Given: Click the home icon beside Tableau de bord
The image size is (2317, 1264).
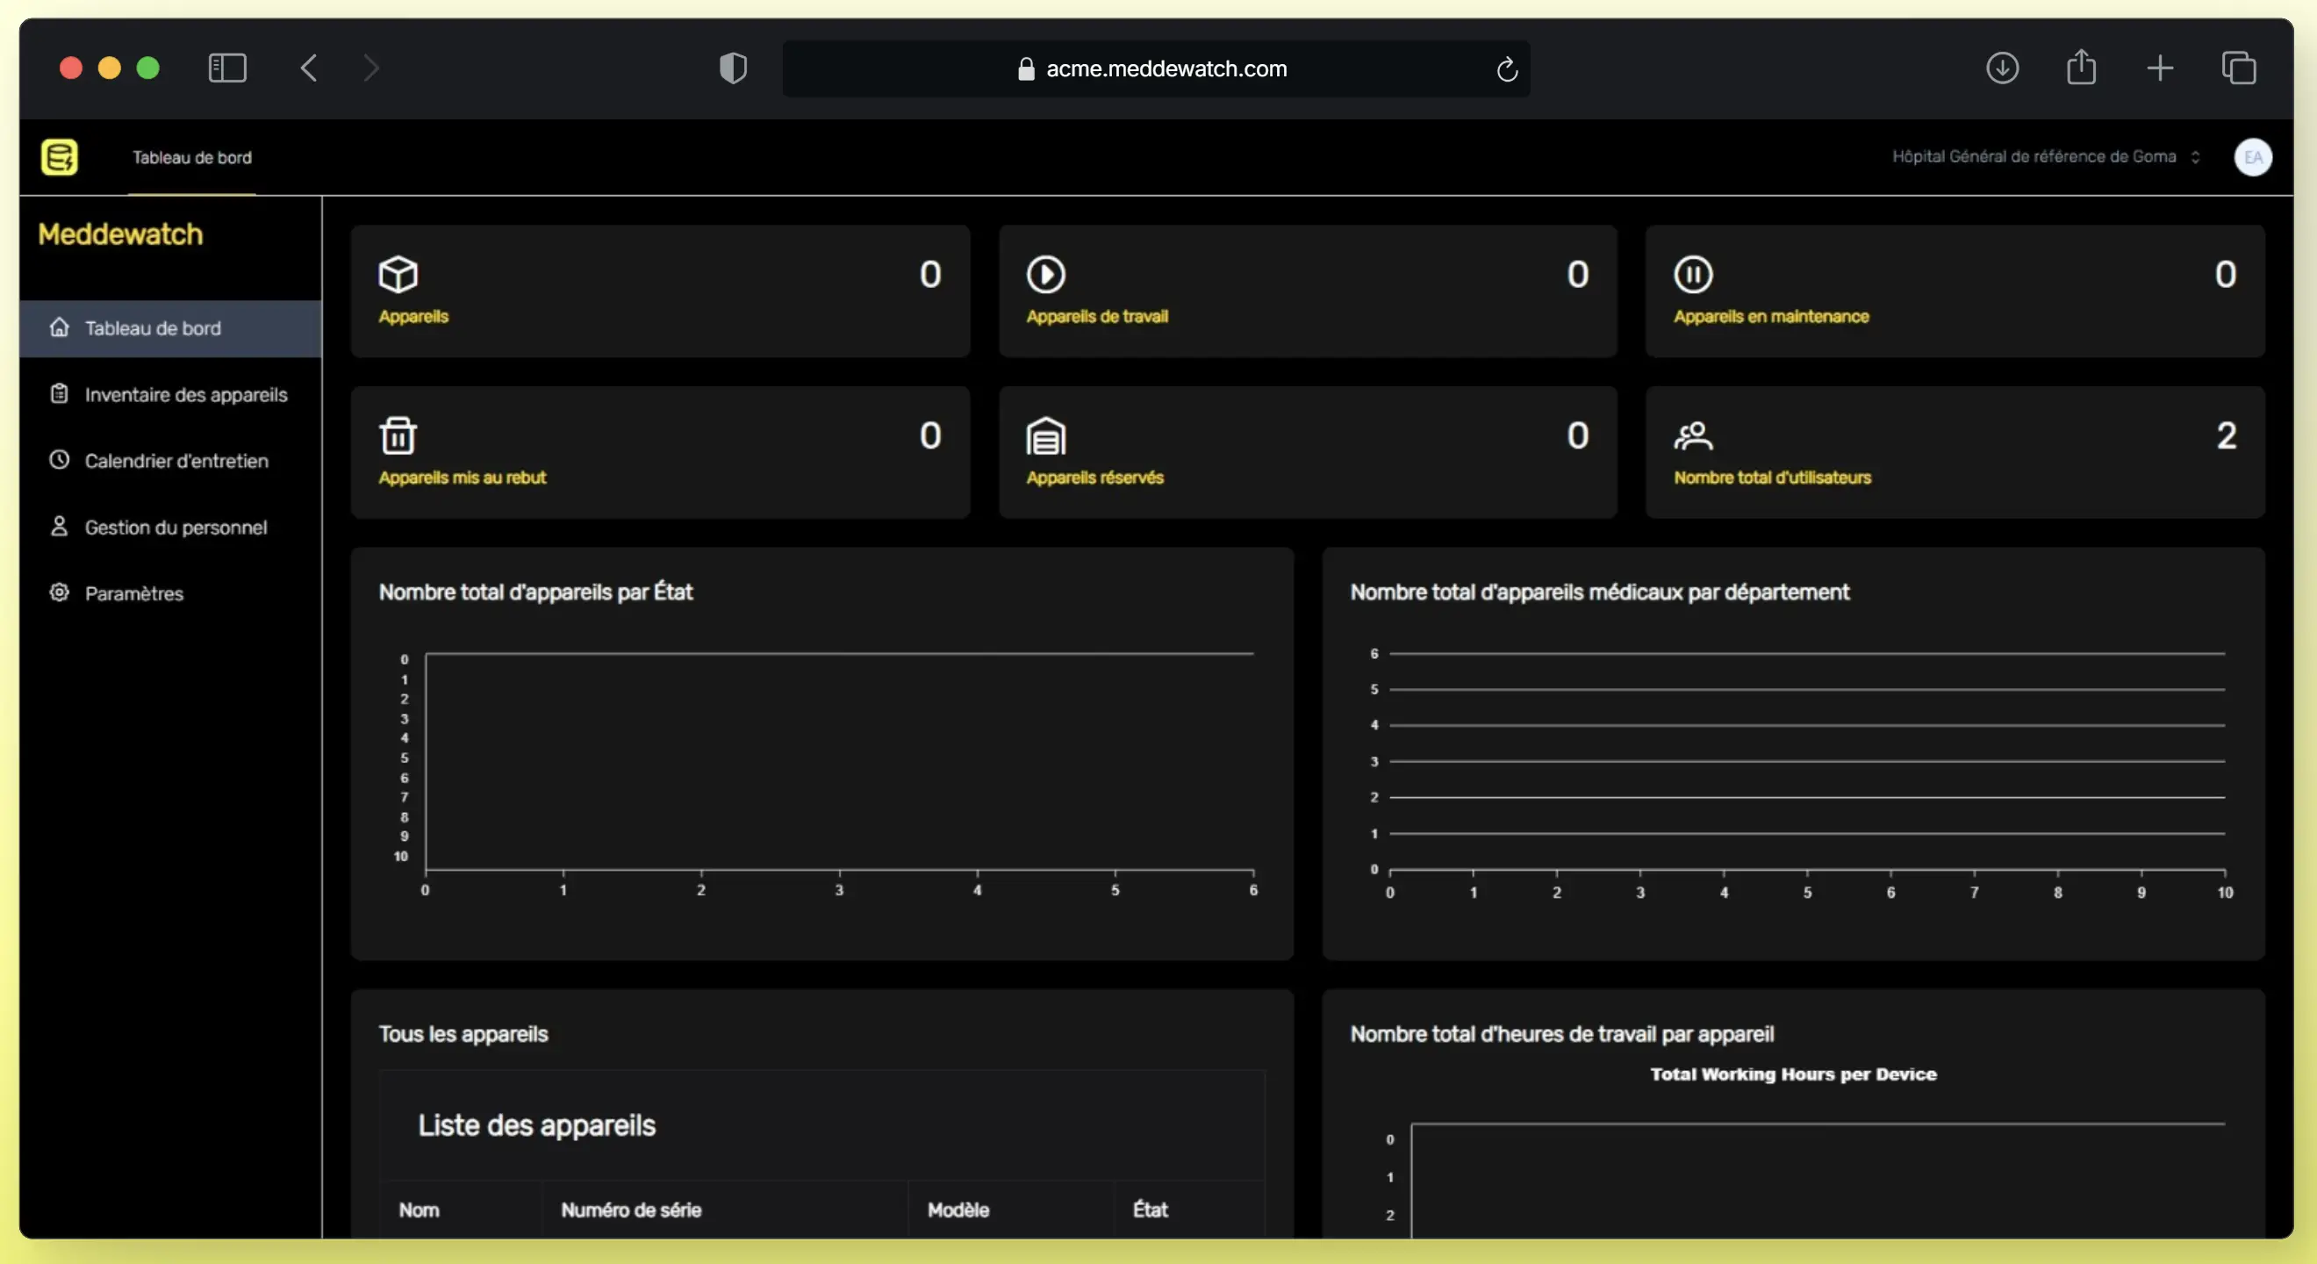Looking at the screenshot, I should tap(60, 327).
